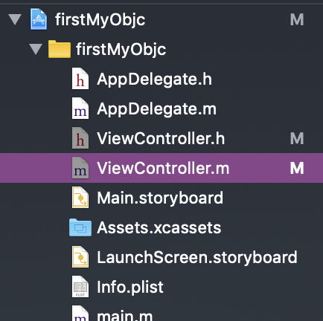This screenshot has height=321, width=323.
Task: Open AppDelegate.h file
Action: (154, 80)
